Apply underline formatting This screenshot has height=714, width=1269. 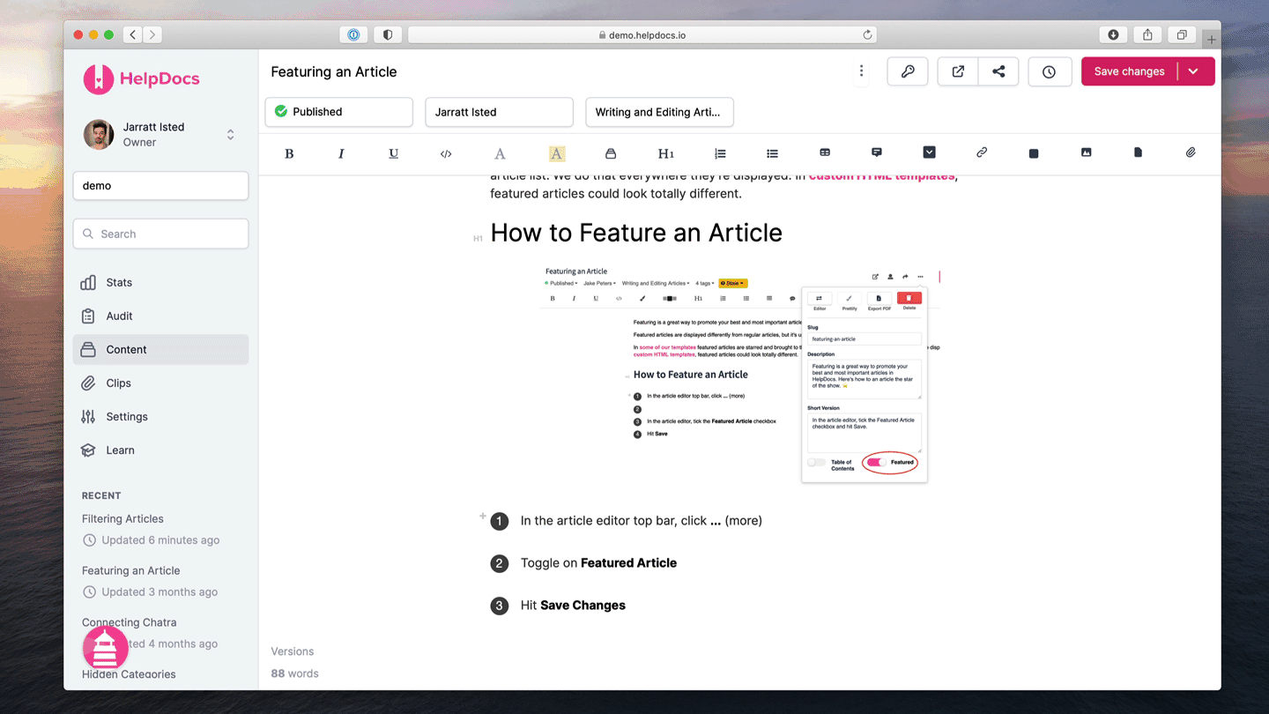[393, 153]
